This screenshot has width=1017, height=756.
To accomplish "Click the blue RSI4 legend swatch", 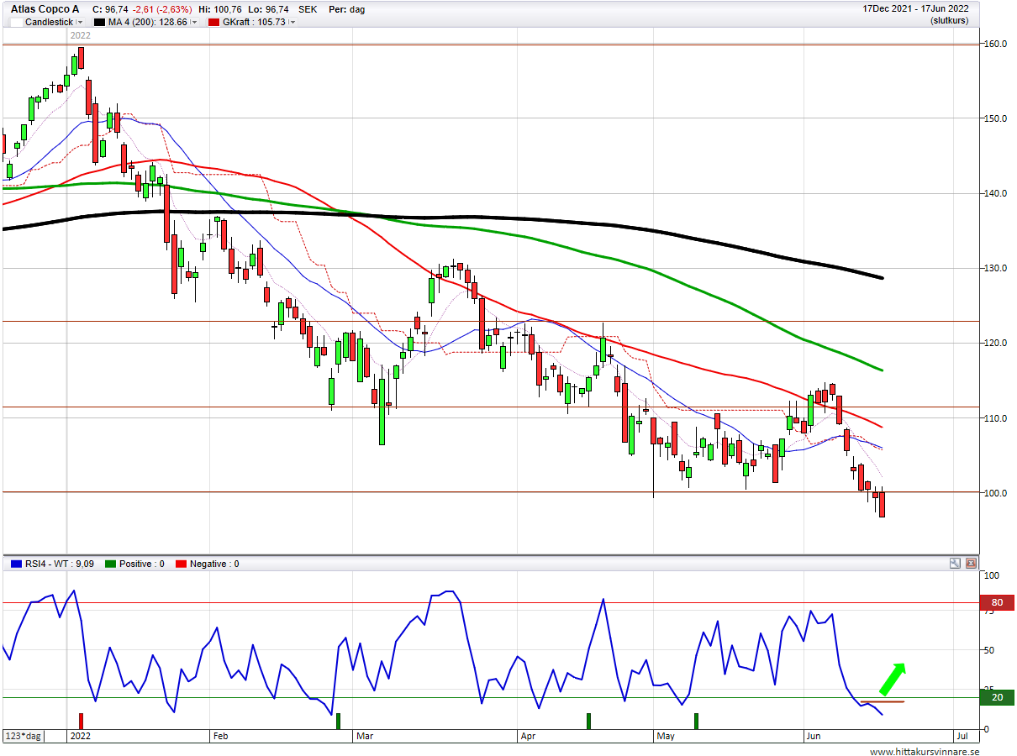I will click(x=15, y=564).
